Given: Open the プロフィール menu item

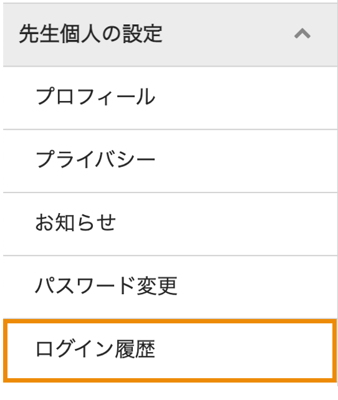Looking at the screenshot, I should [170, 98].
